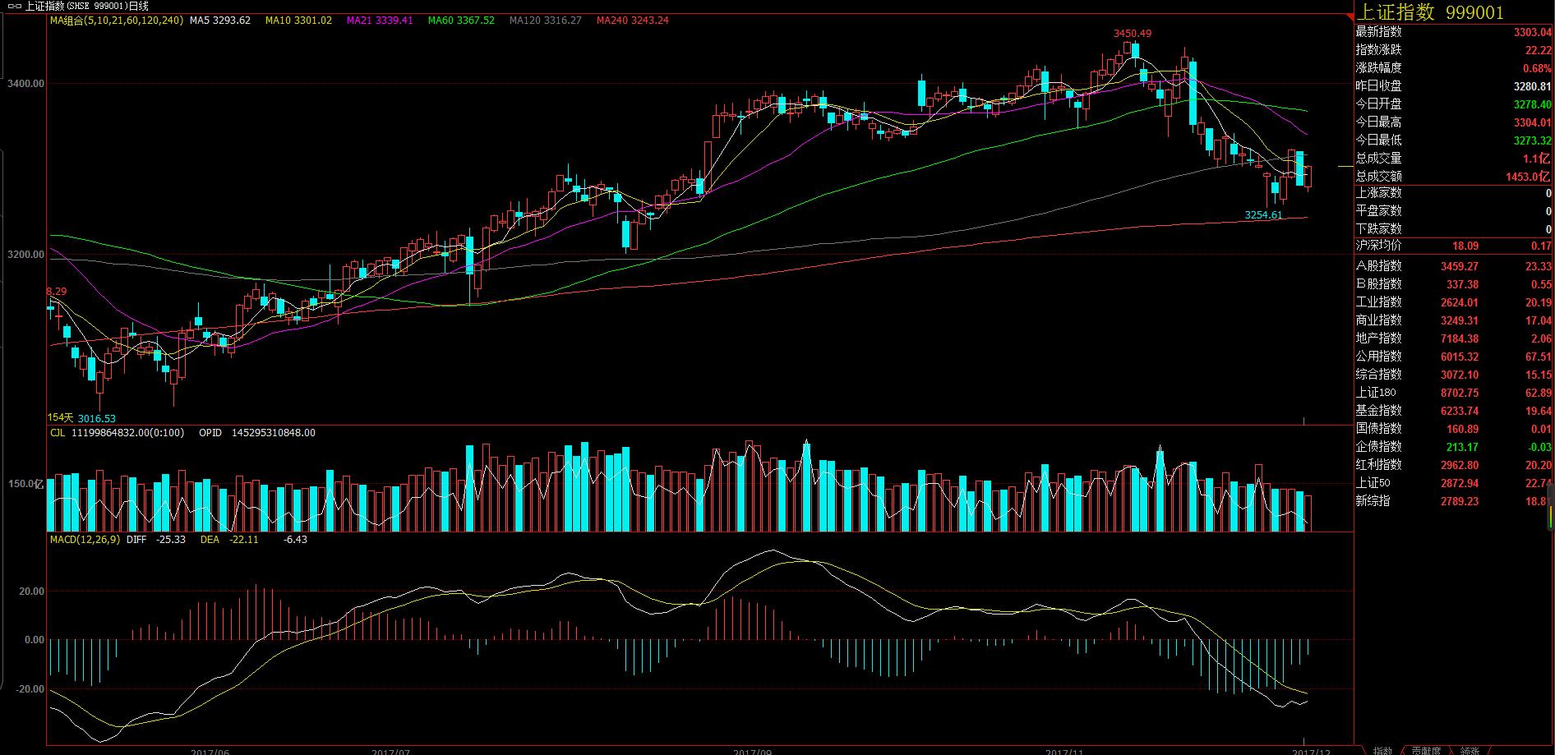This screenshot has height=755, width=1555.
Task: Click the 3450.49 peak price label
Action: click(x=1133, y=34)
